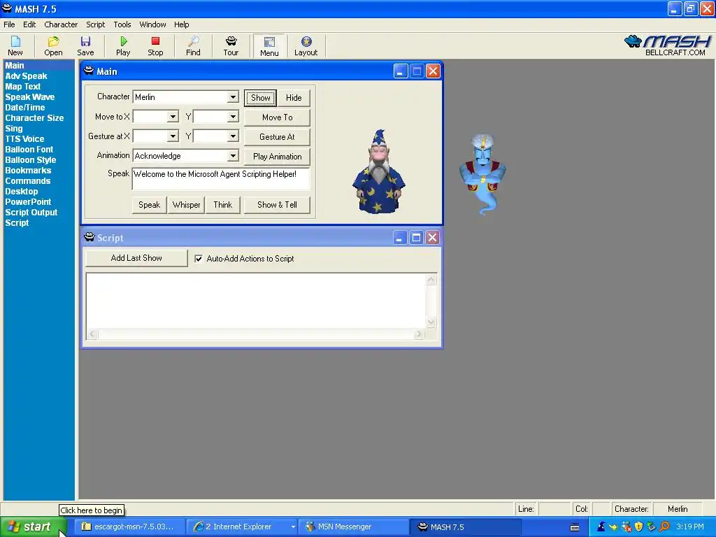Click the Play Animation button
The image size is (716, 537).
coord(277,157)
